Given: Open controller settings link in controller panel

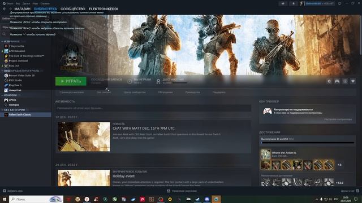Looking at the screenshot, I should point(338,119).
